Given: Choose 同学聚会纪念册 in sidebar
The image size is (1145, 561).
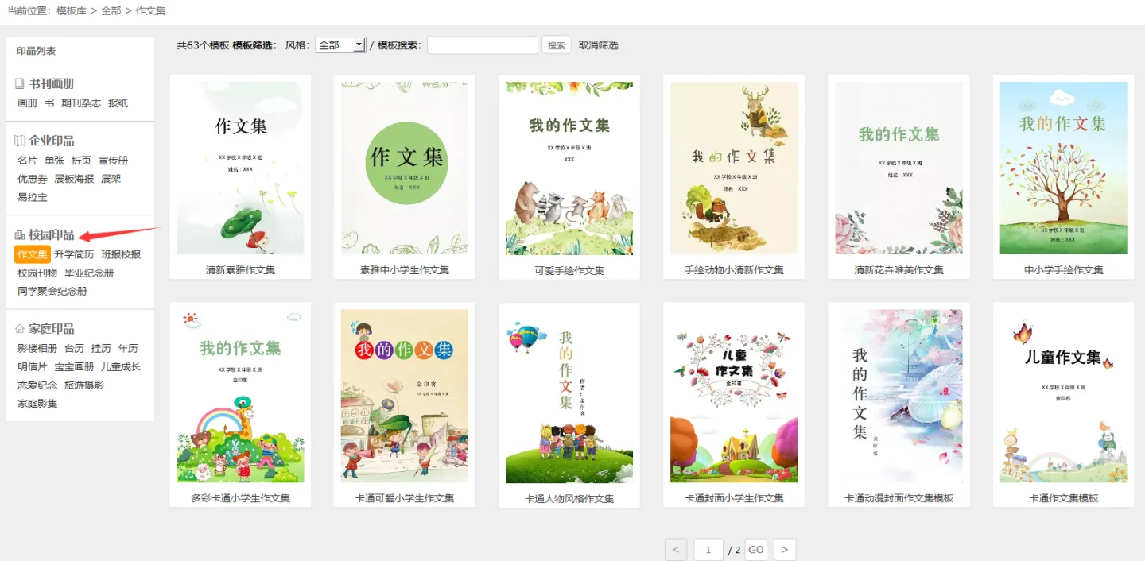Looking at the screenshot, I should (52, 291).
